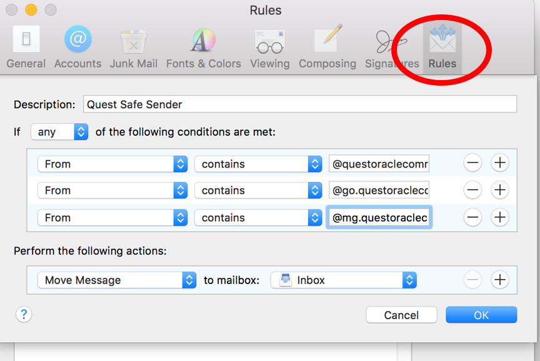The image size is (540, 361).
Task: Open the 'any' conditions dropdown
Action: click(x=59, y=132)
